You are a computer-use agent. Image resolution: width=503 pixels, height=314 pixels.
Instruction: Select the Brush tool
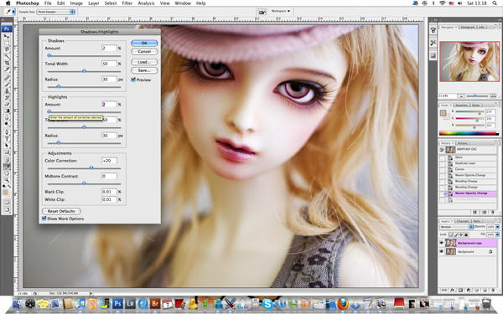(7, 85)
